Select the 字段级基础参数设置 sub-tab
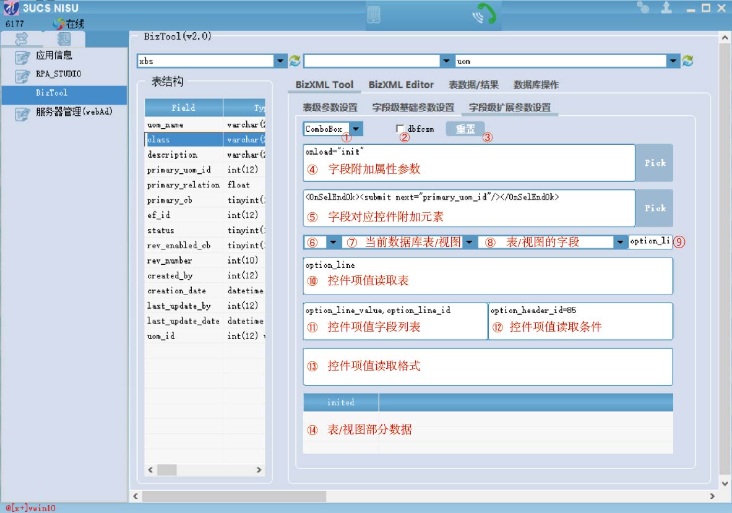The image size is (732, 513). 413,107
